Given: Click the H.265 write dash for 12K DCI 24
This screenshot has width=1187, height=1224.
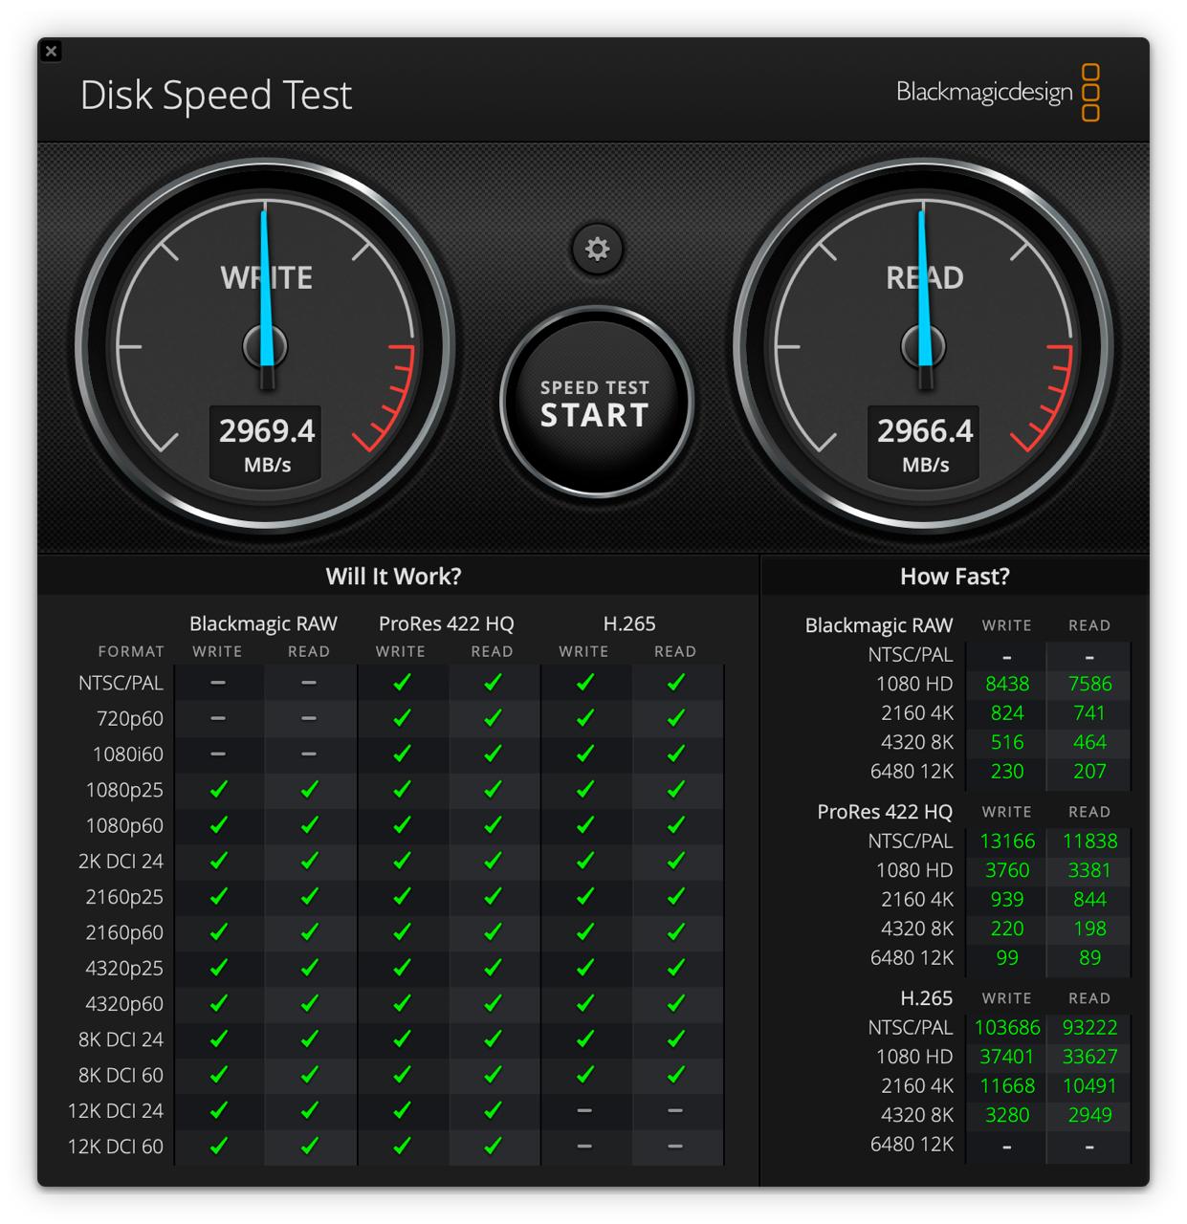Looking at the screenshot, I should [584, 1110].
